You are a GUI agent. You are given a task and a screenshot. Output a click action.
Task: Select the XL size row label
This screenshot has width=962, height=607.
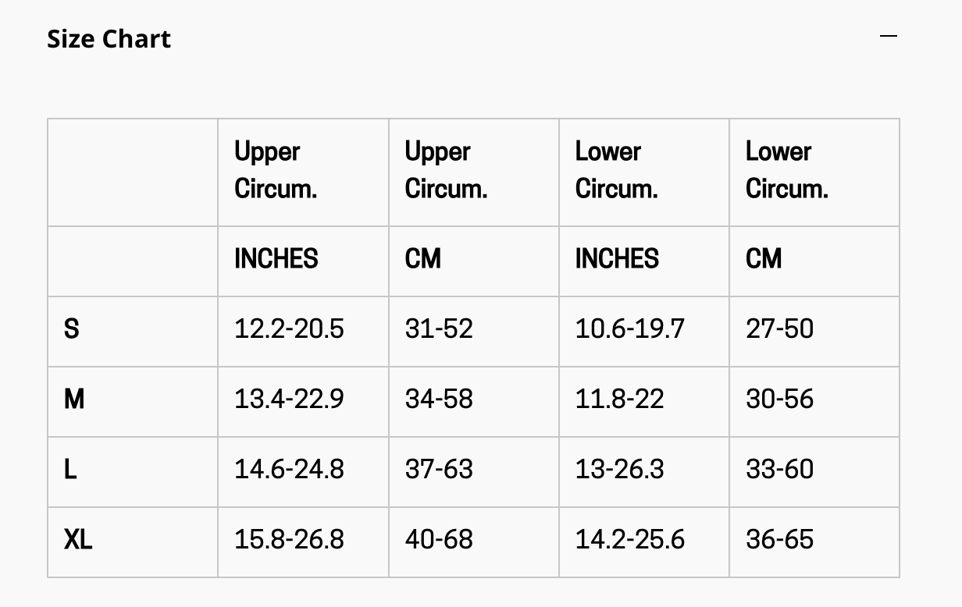pyautogui.click(x=78, y=540)
